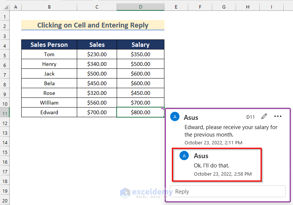Select column A header
293x205 pixels.
coord(16,7)
